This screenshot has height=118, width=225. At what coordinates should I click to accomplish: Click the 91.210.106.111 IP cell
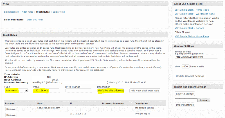point(78,114)
